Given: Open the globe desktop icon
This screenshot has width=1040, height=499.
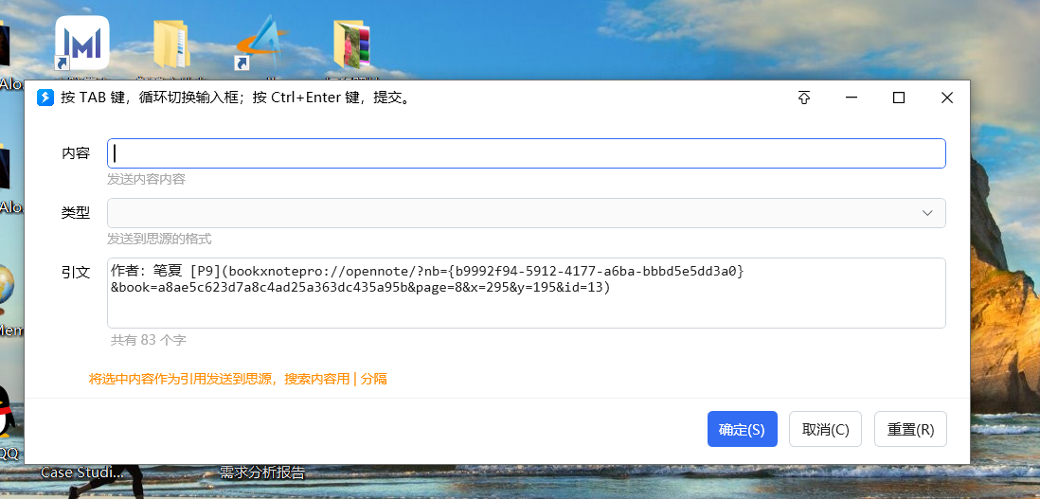Looking at the screenshot, I should coord(6,291).
